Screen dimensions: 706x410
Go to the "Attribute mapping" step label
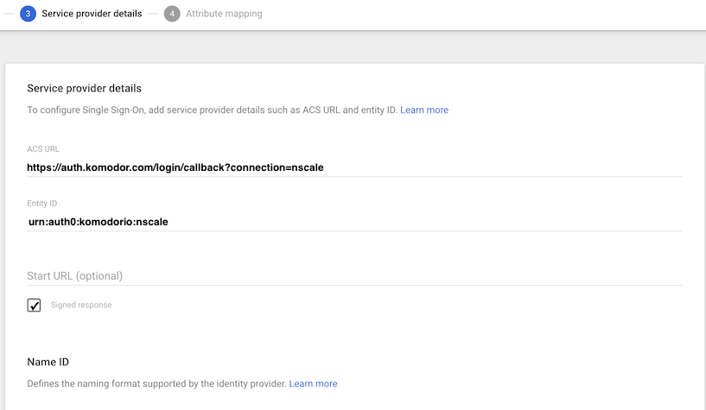coord(224,14)
